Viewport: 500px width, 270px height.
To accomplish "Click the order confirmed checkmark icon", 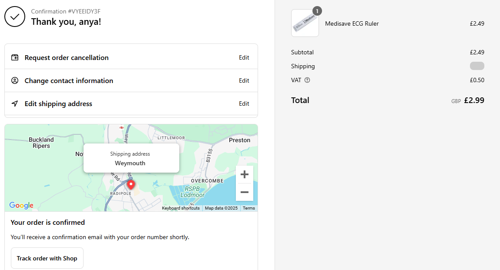I will coord(15,17).
